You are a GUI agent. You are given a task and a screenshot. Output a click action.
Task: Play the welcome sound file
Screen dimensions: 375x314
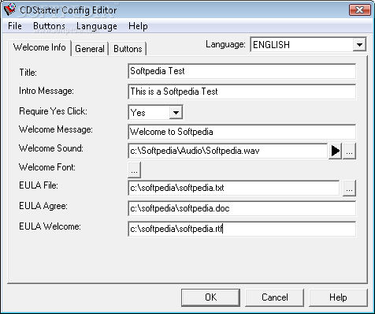(335, 151)
